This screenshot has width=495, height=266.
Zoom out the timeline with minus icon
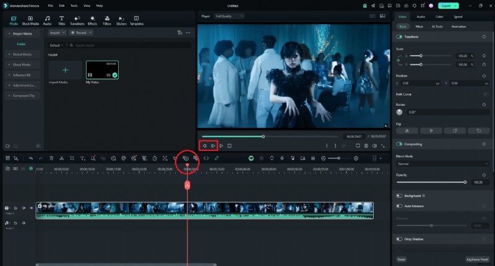[x=323, y=158]
